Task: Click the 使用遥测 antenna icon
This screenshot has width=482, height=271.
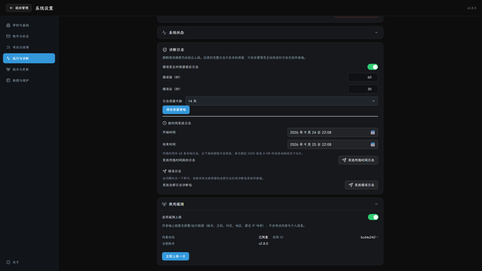Action: point(164,204)
